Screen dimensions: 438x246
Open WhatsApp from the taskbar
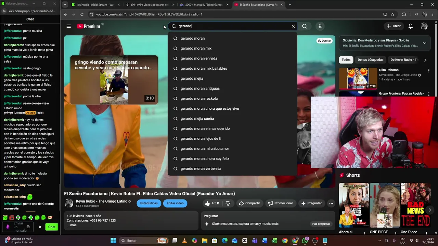305,241
